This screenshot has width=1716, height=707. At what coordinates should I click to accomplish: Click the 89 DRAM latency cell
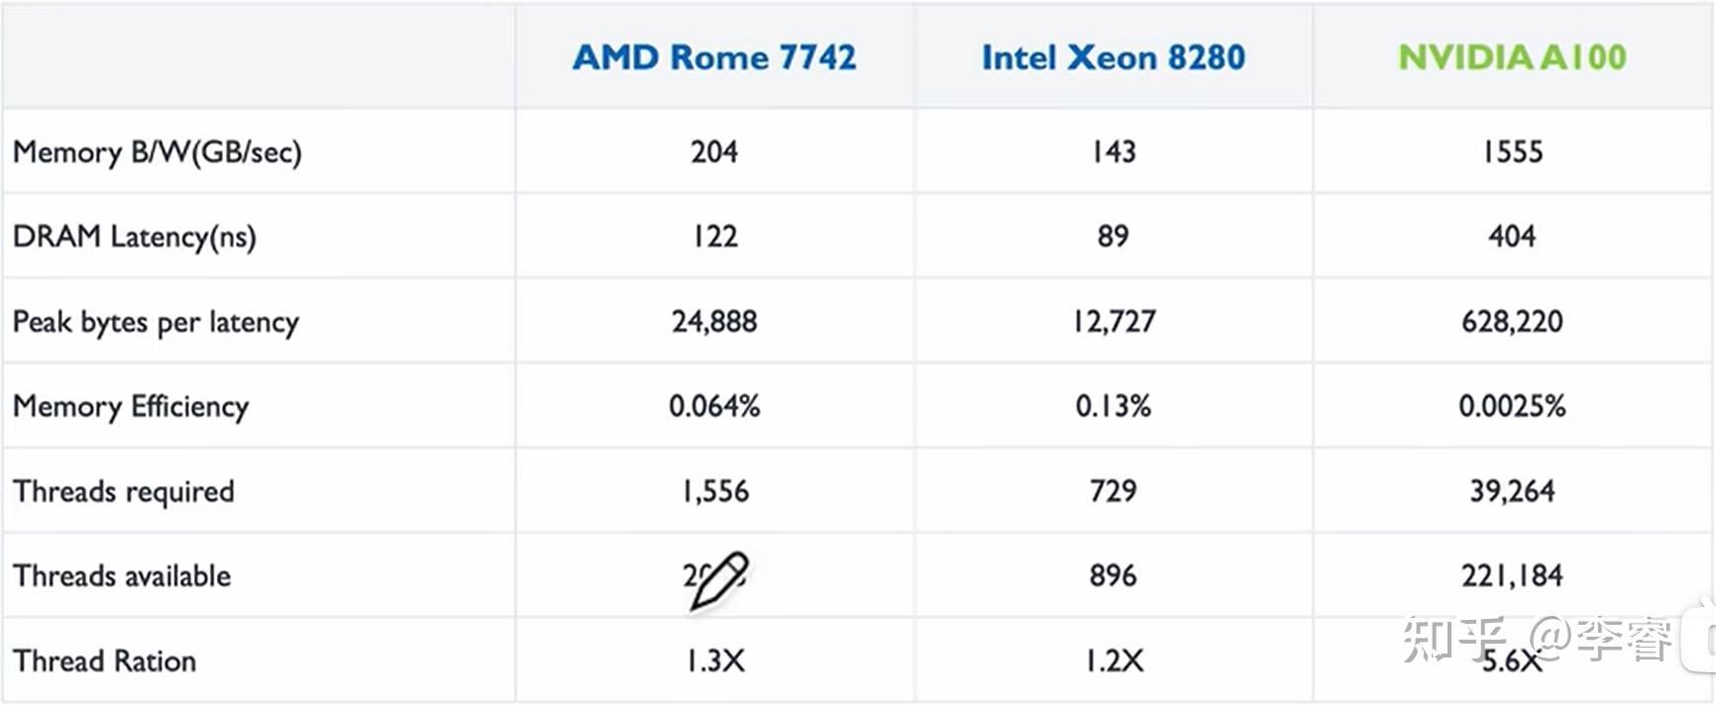click(x=1113, y=237)
